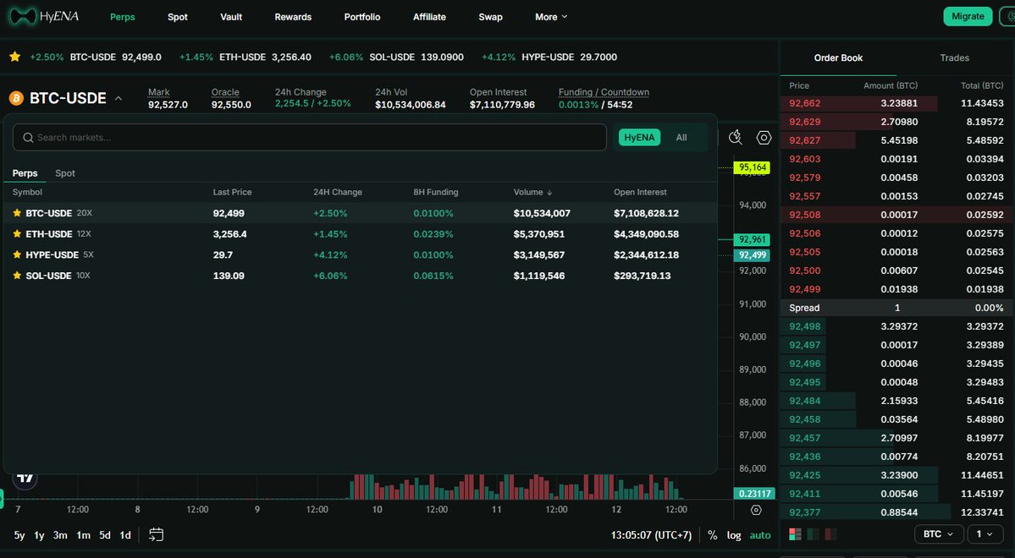Set chart range to 5y
1015x558 pixels.
[x=19, y=534]
